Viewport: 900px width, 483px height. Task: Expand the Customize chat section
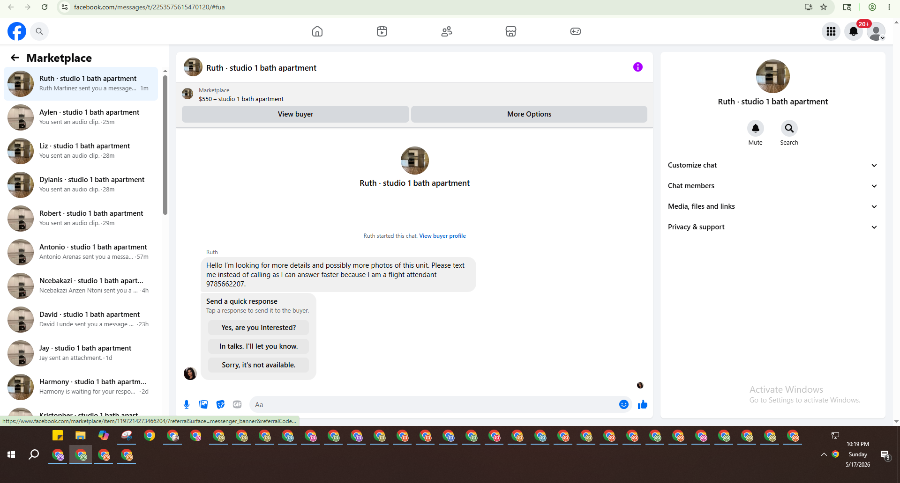[772, 165]
